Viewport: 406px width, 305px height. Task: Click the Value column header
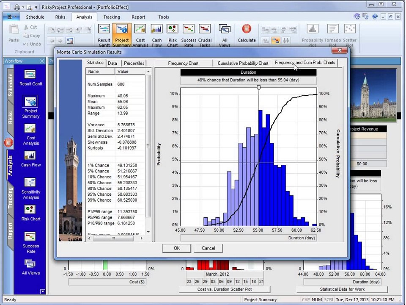coord(130,71)
